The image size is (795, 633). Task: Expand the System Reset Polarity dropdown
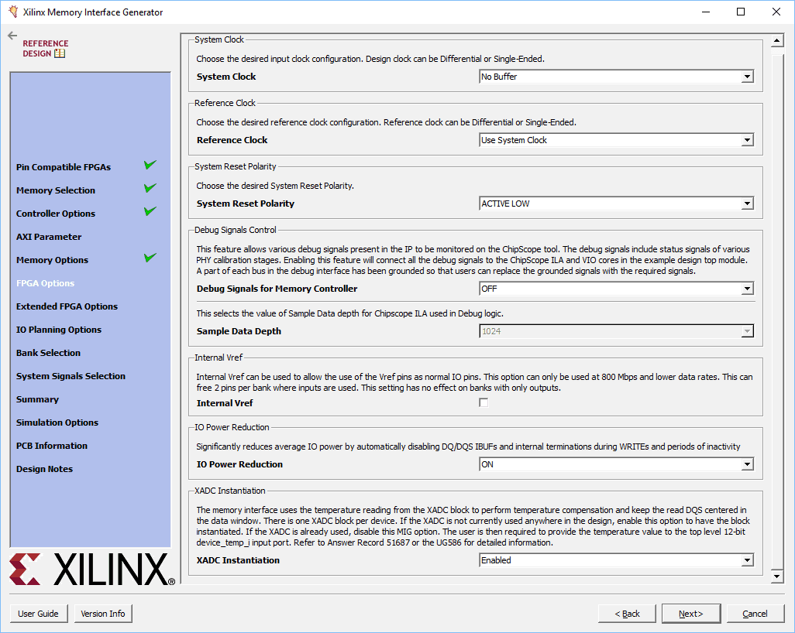tap(616, 204)
